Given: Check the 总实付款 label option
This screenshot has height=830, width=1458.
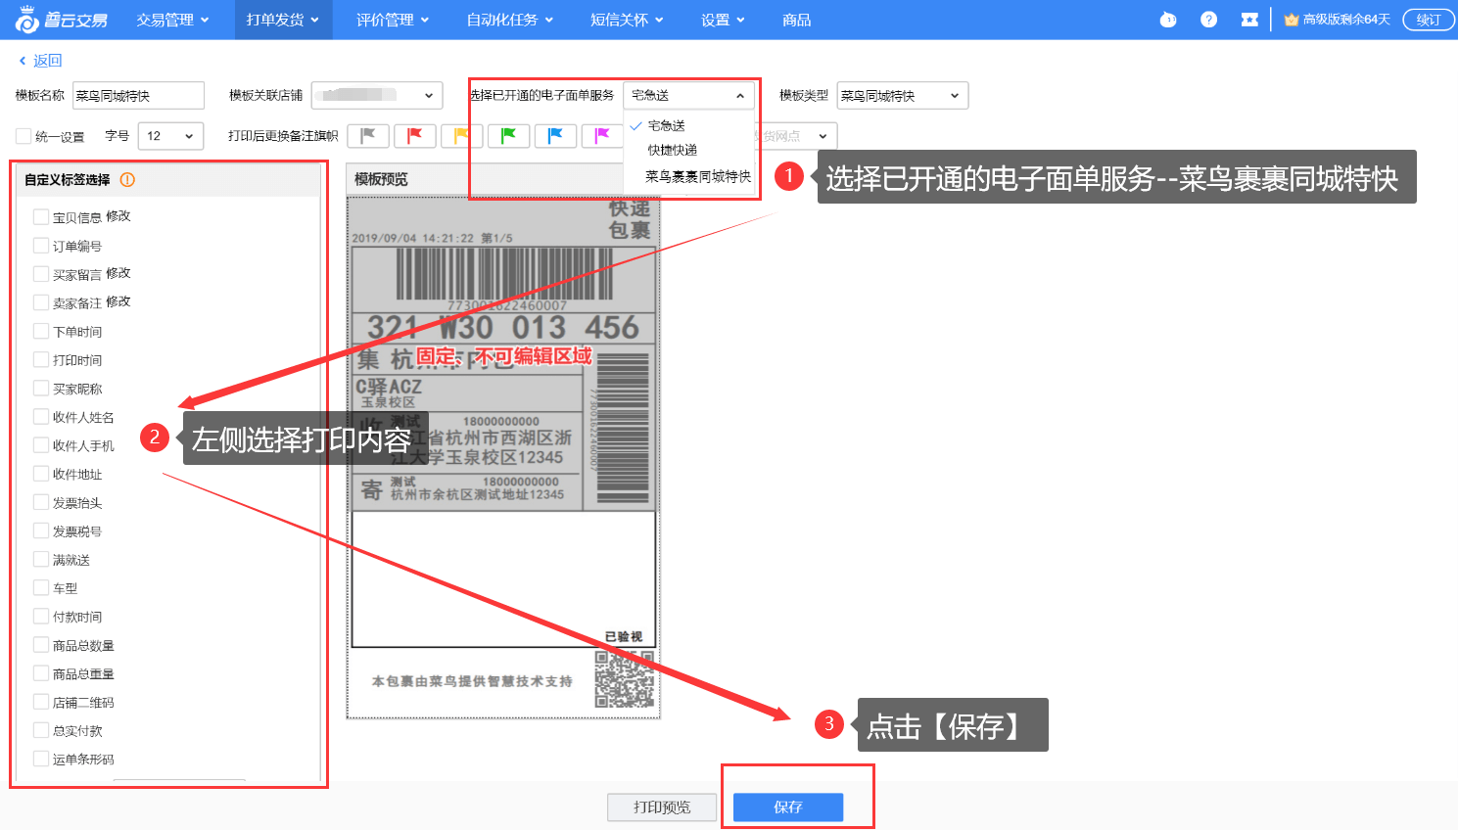Looking at the screenshot, I should [x=41, y=730].
